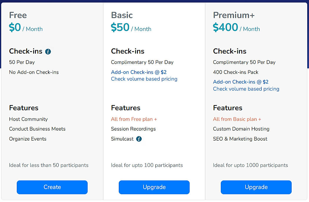Click Add-on Check-ins @ $2 under Premium+
The width and height of the screenshot is (309, 202).
click(240, 82)
